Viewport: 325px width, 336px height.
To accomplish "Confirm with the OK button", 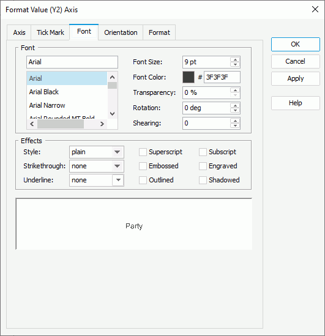I will [296, 44].
